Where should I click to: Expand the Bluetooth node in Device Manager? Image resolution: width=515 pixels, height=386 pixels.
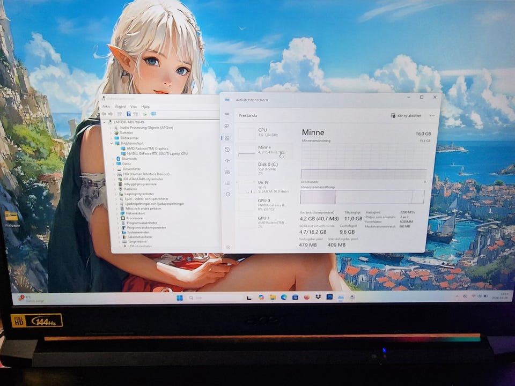(114, 159)
